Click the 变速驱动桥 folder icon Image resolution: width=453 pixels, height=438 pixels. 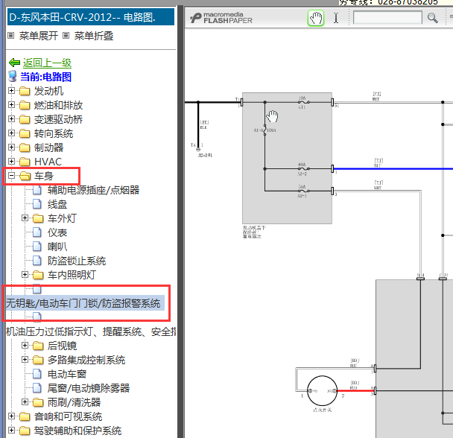[25, 119]
